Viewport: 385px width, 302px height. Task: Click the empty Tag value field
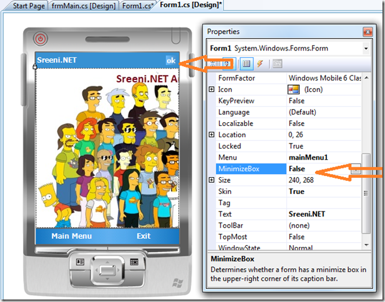pos(324,203)
